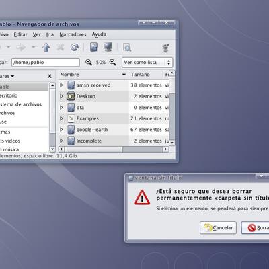
Task: Sort by the Nombre column header
Action: point(93,75)
